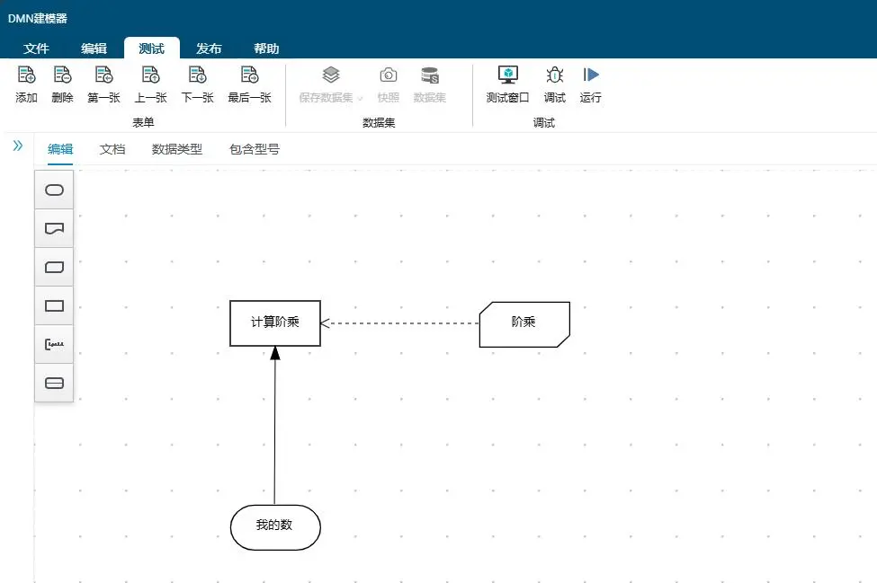This screenshot has height=583, width=877.
Task: Select the knowledge source shape tool
Action: coord(54,228)
